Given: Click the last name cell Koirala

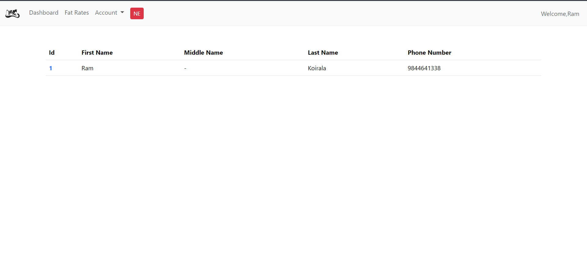Looking at the screenshot, I should [x=317, y=68].
